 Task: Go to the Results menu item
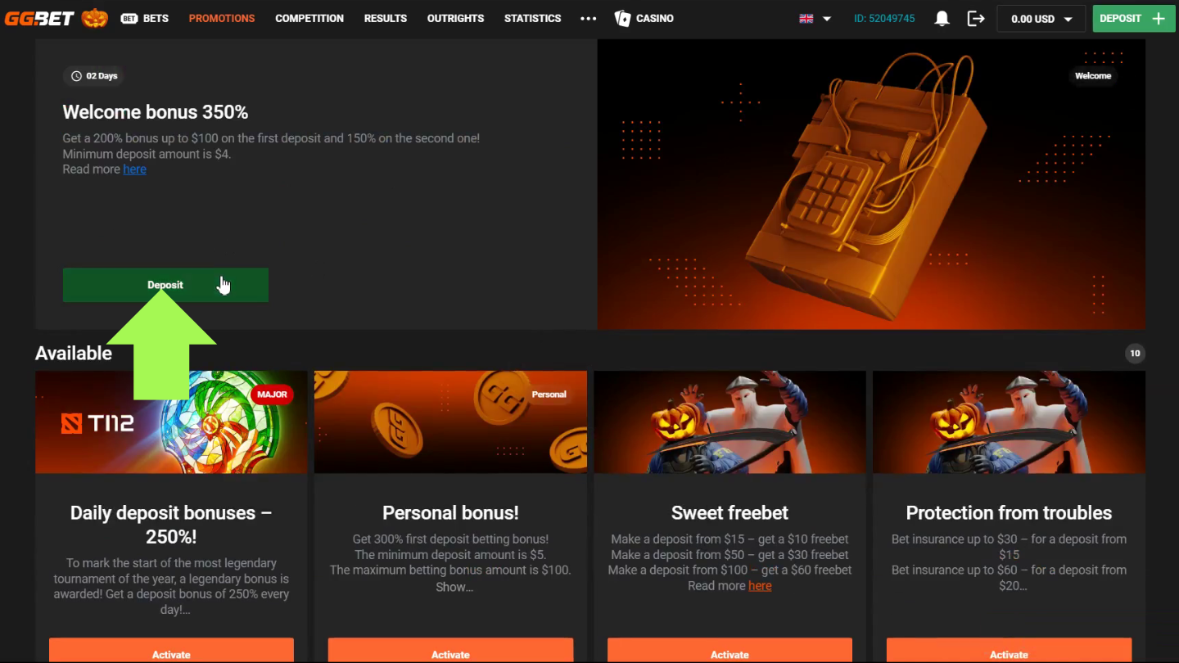coord(386,18)
